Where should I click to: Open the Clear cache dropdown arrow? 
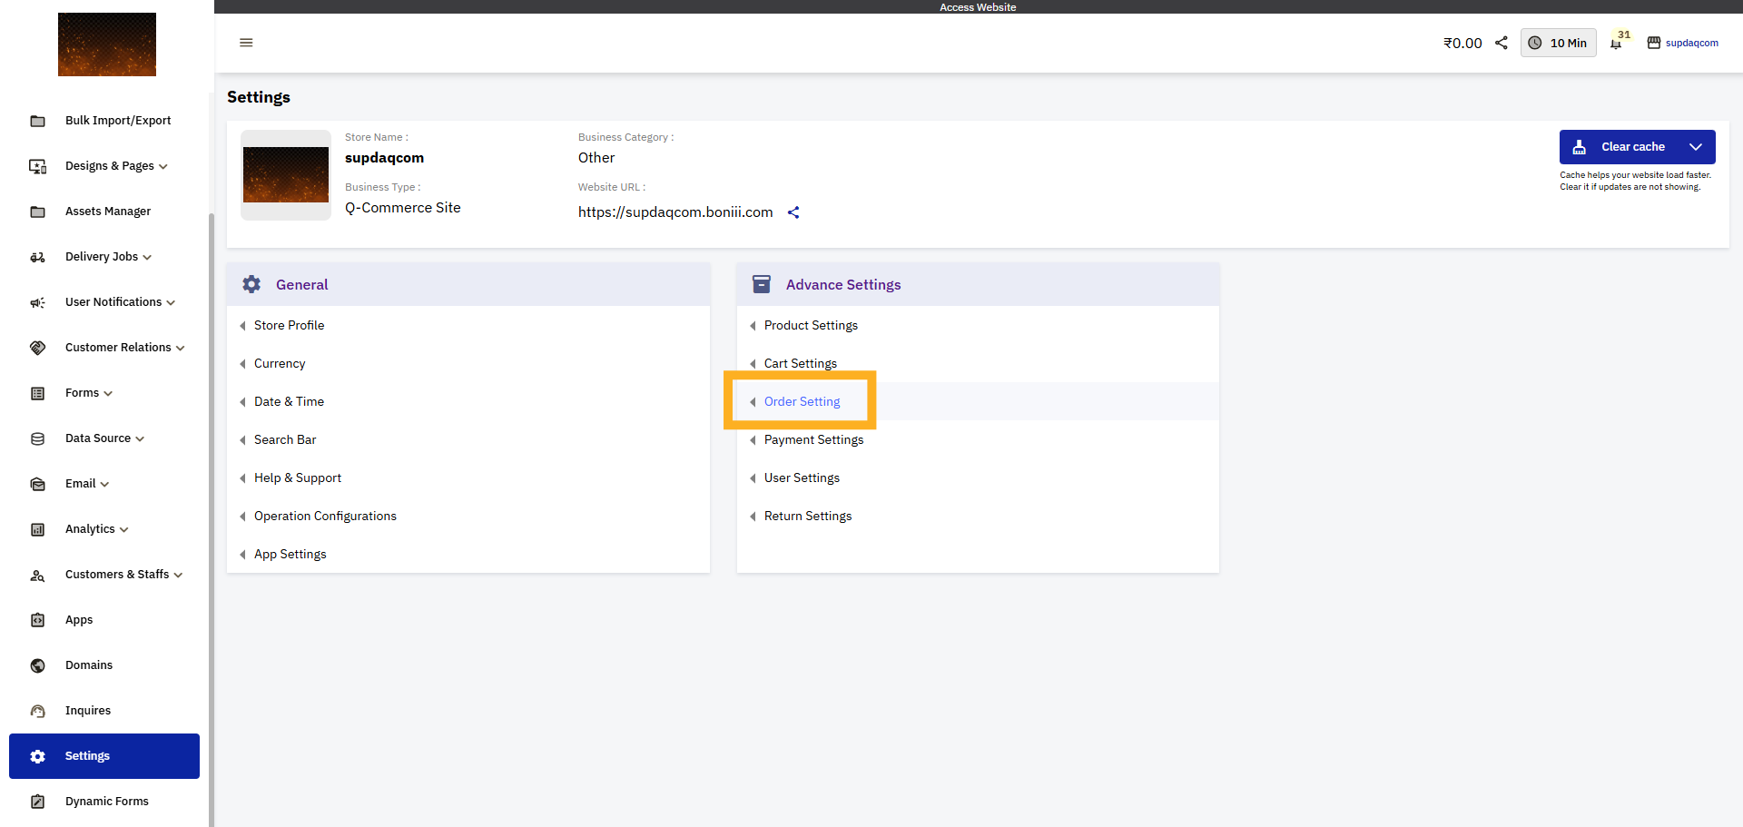pyautogui.click(x=1696, y=146)
